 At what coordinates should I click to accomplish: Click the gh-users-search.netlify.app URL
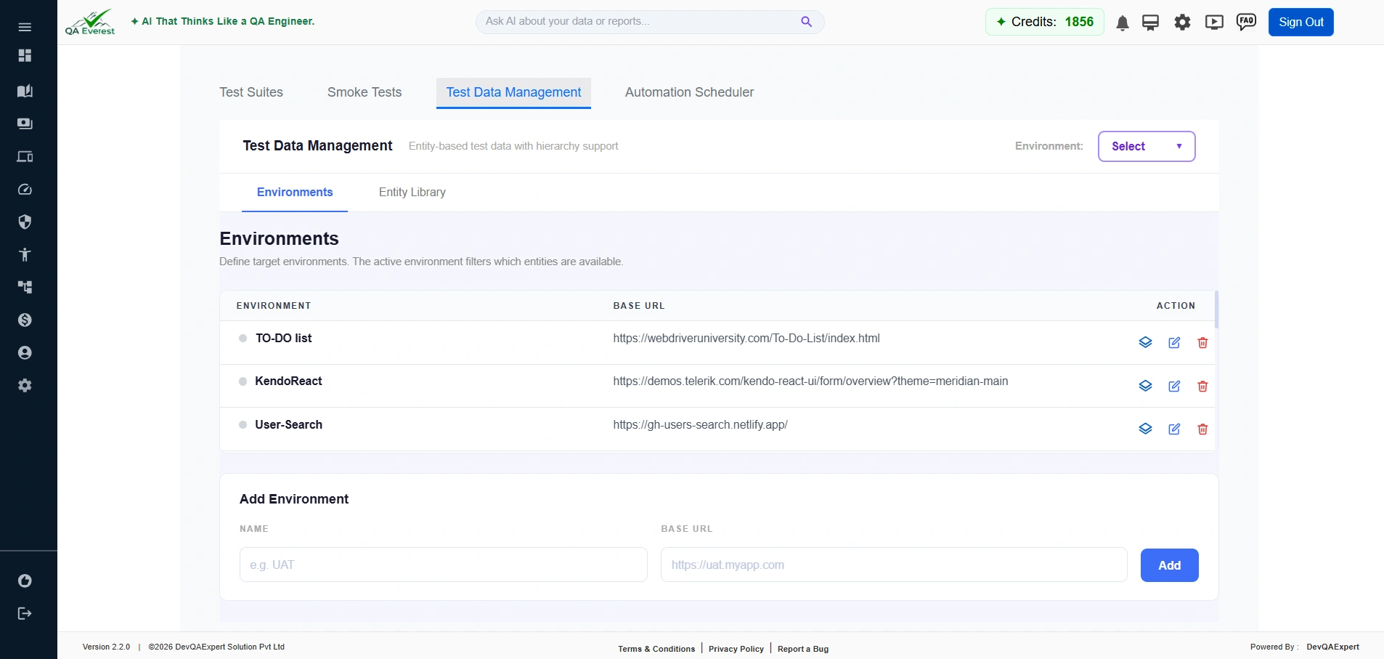(700, 425)
